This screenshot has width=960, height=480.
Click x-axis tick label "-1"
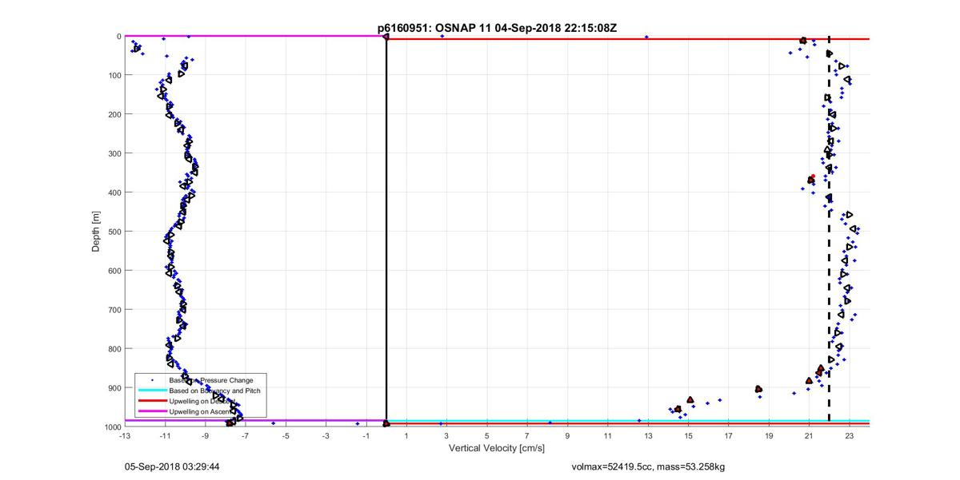coord(366,436)
